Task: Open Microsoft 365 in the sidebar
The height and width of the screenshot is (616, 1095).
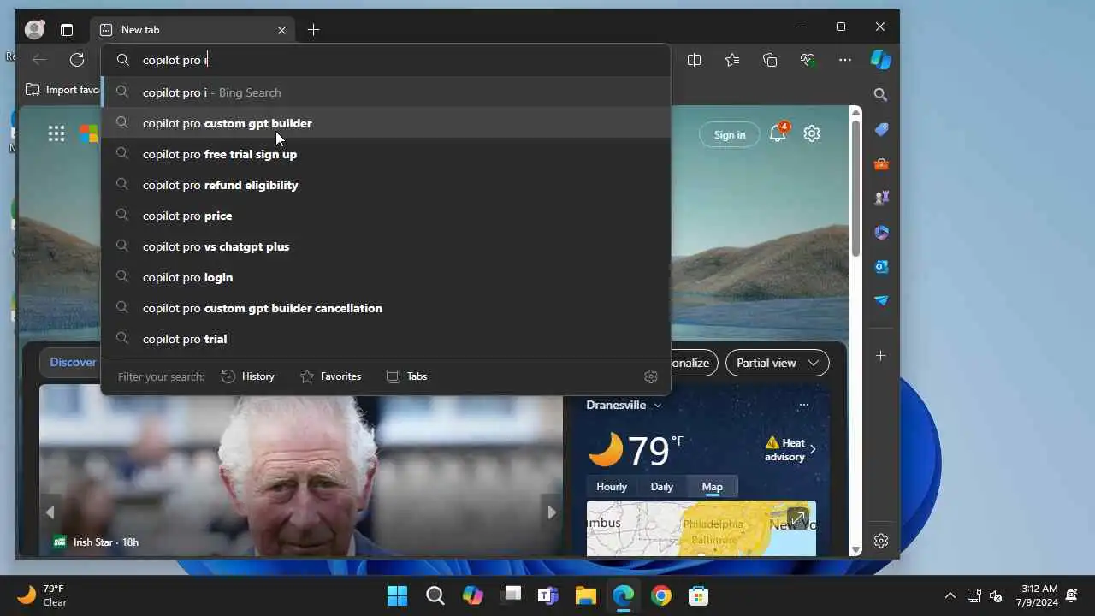Action: pos(881,232)
